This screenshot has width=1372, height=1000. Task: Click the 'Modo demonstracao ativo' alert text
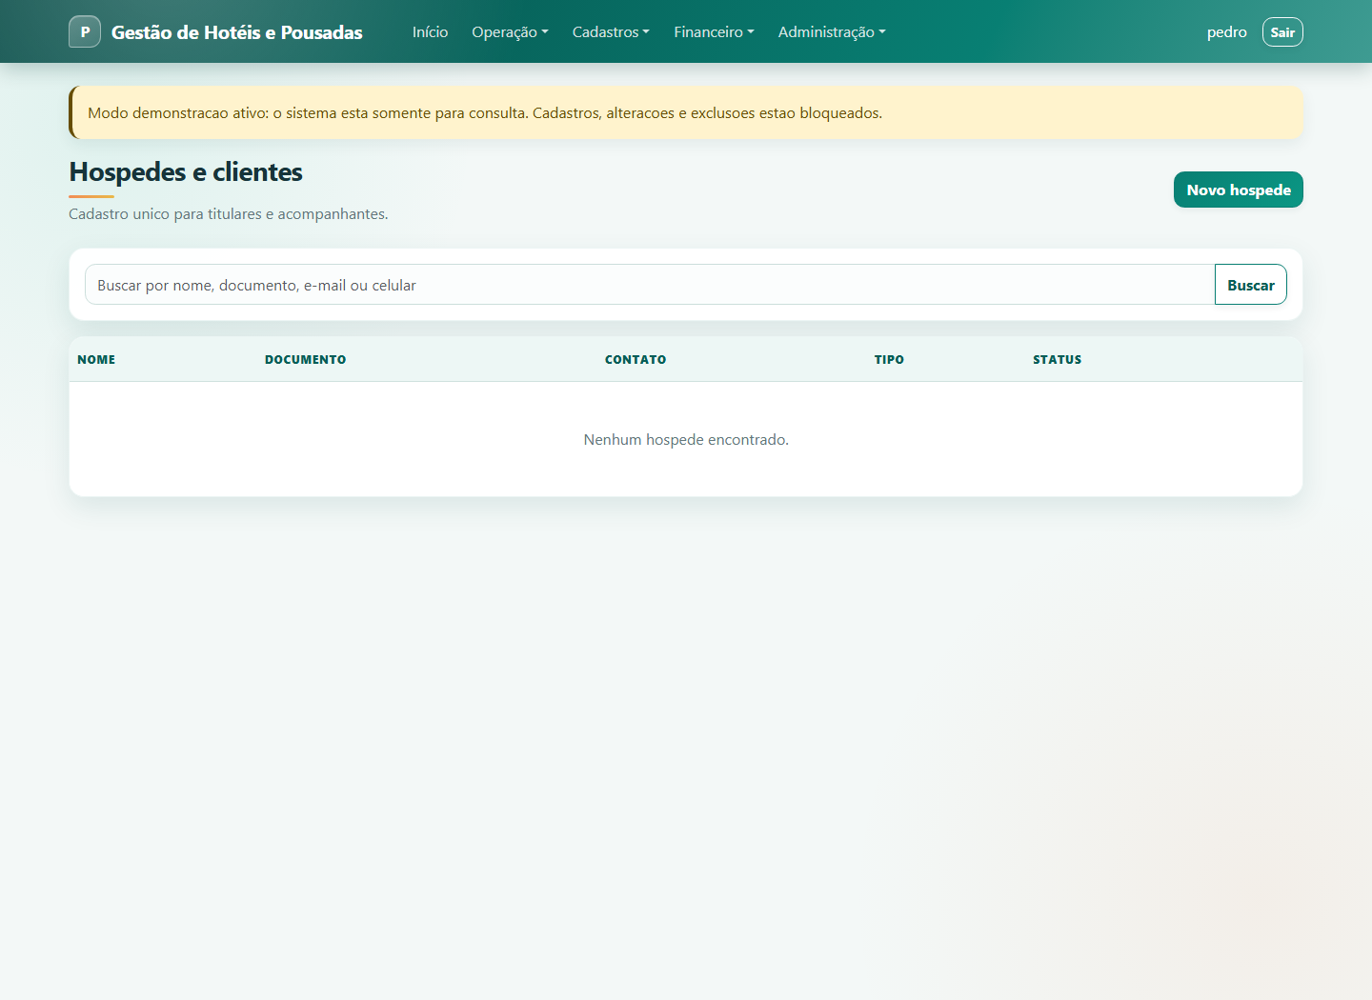click(x=485, y=112)
